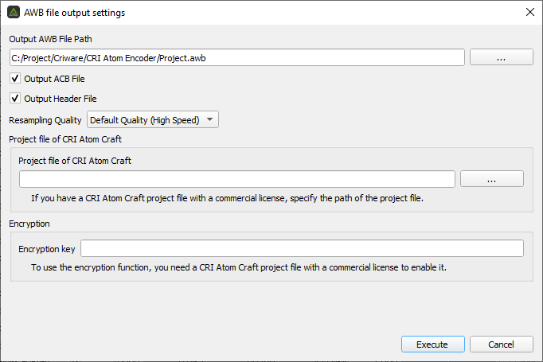Viewport: 543px width, 362px height.
Task: Click the empty CRI Atom Craft project path field
Action: [237, 179]
